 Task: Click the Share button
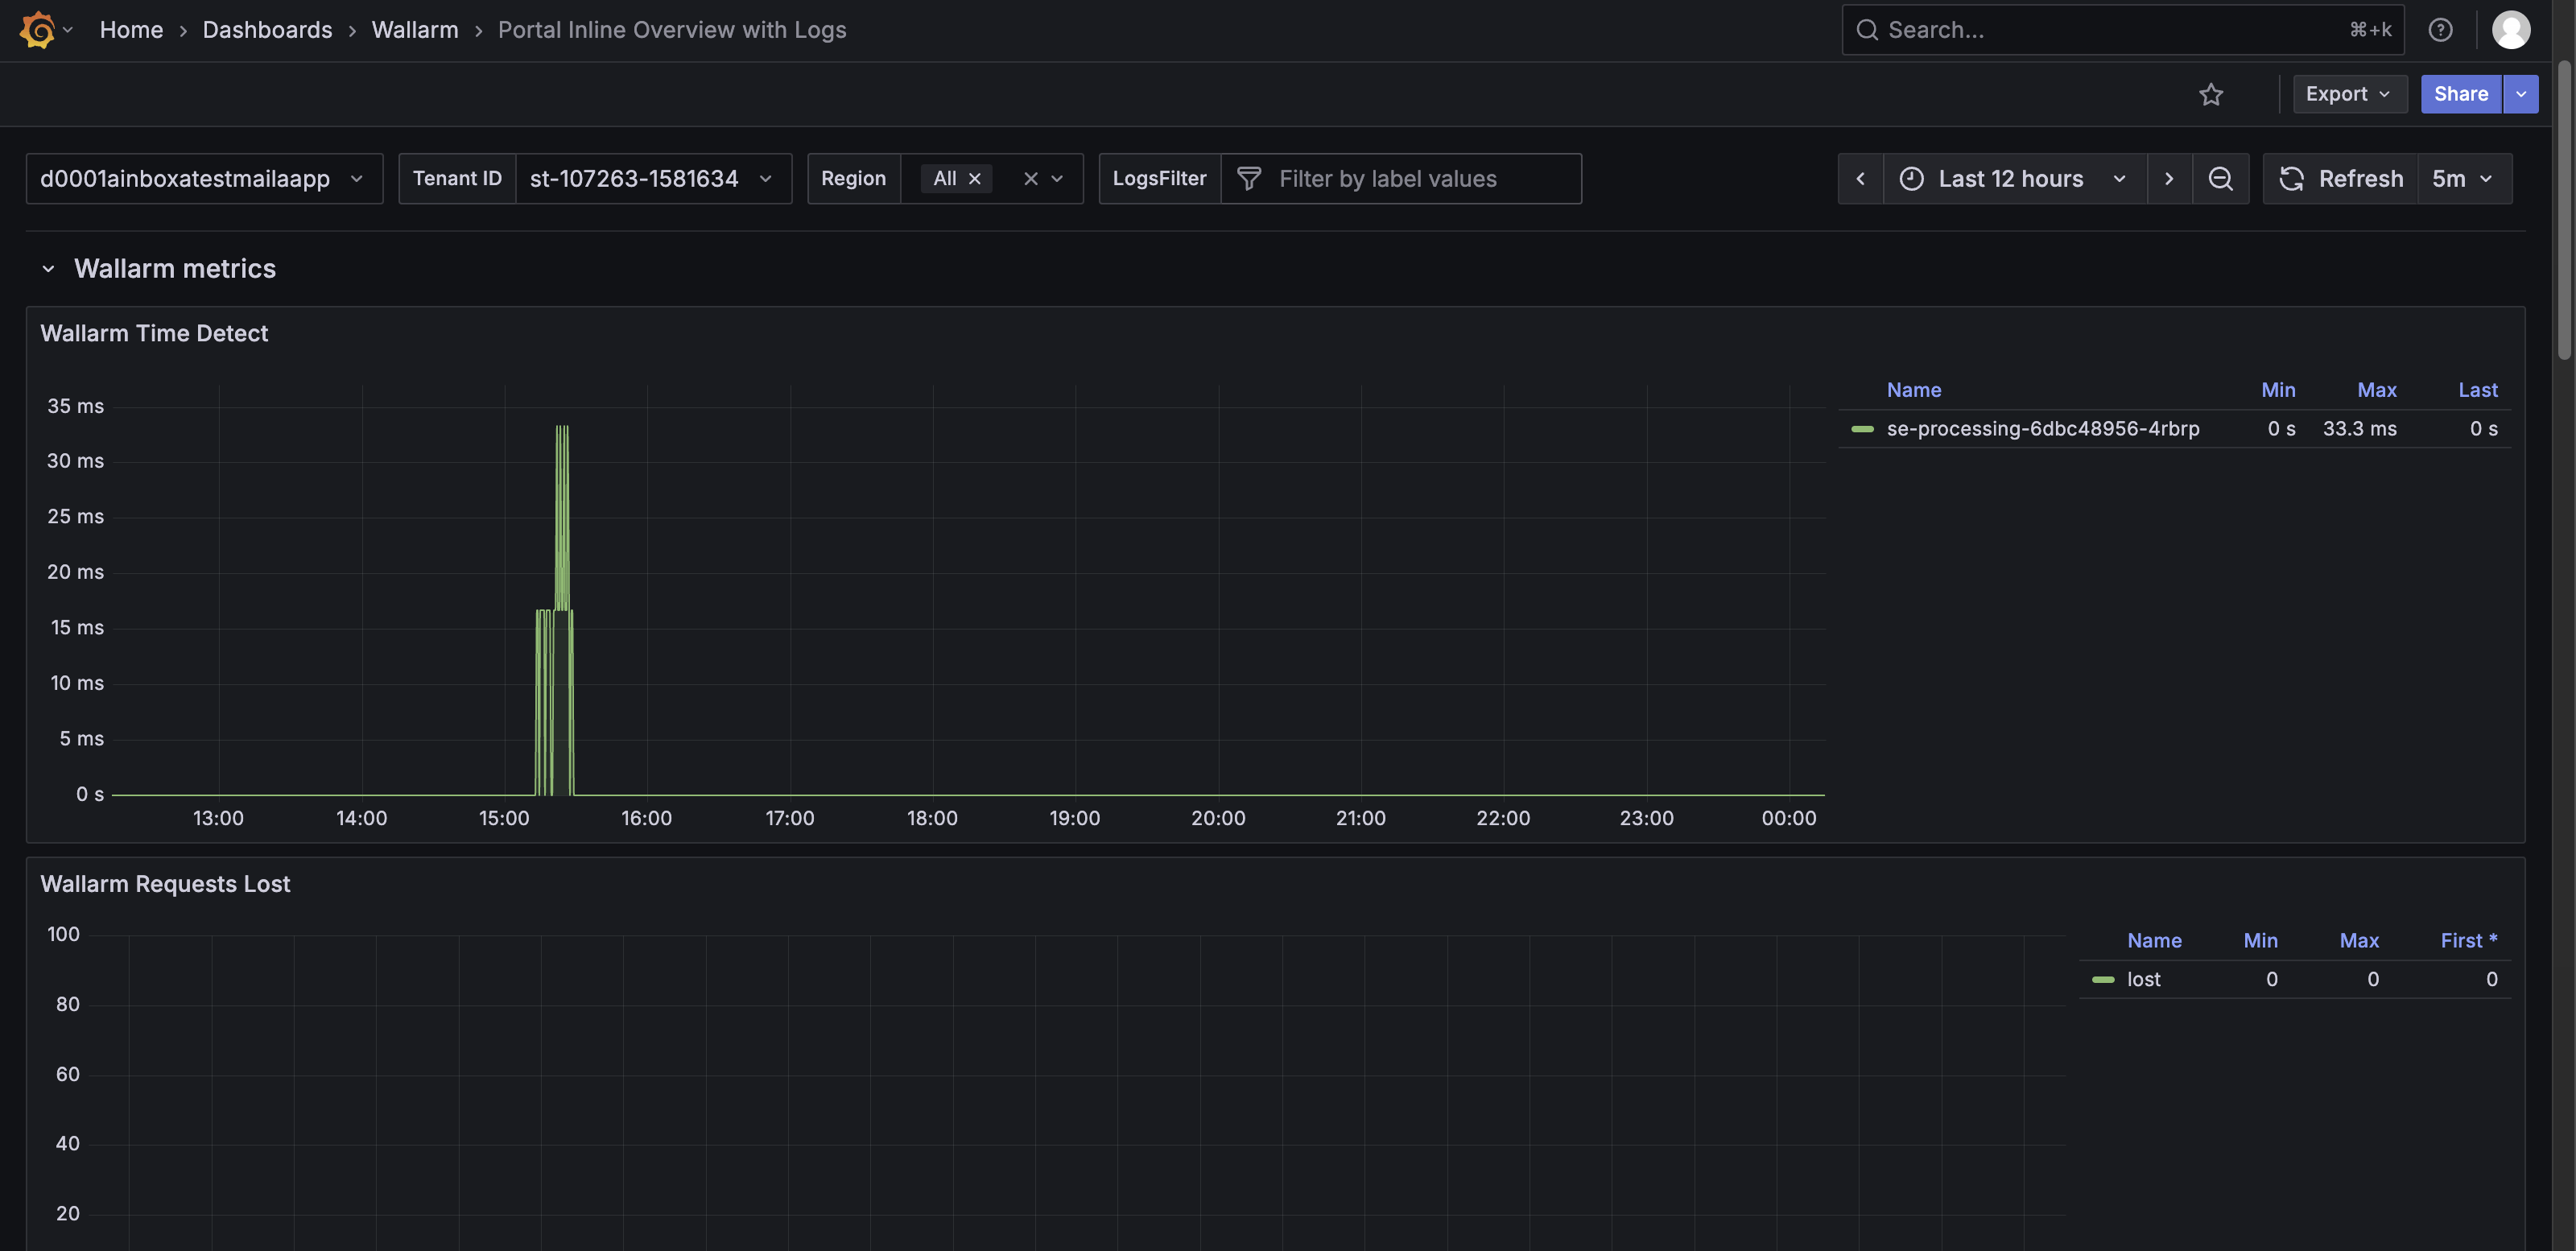[x=2459, y=94]
